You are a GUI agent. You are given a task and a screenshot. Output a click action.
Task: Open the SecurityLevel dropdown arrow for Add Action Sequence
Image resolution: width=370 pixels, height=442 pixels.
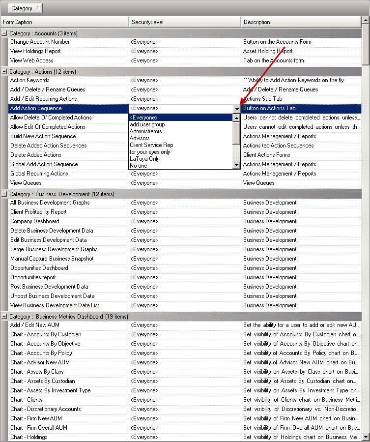(x=237, y=108)
